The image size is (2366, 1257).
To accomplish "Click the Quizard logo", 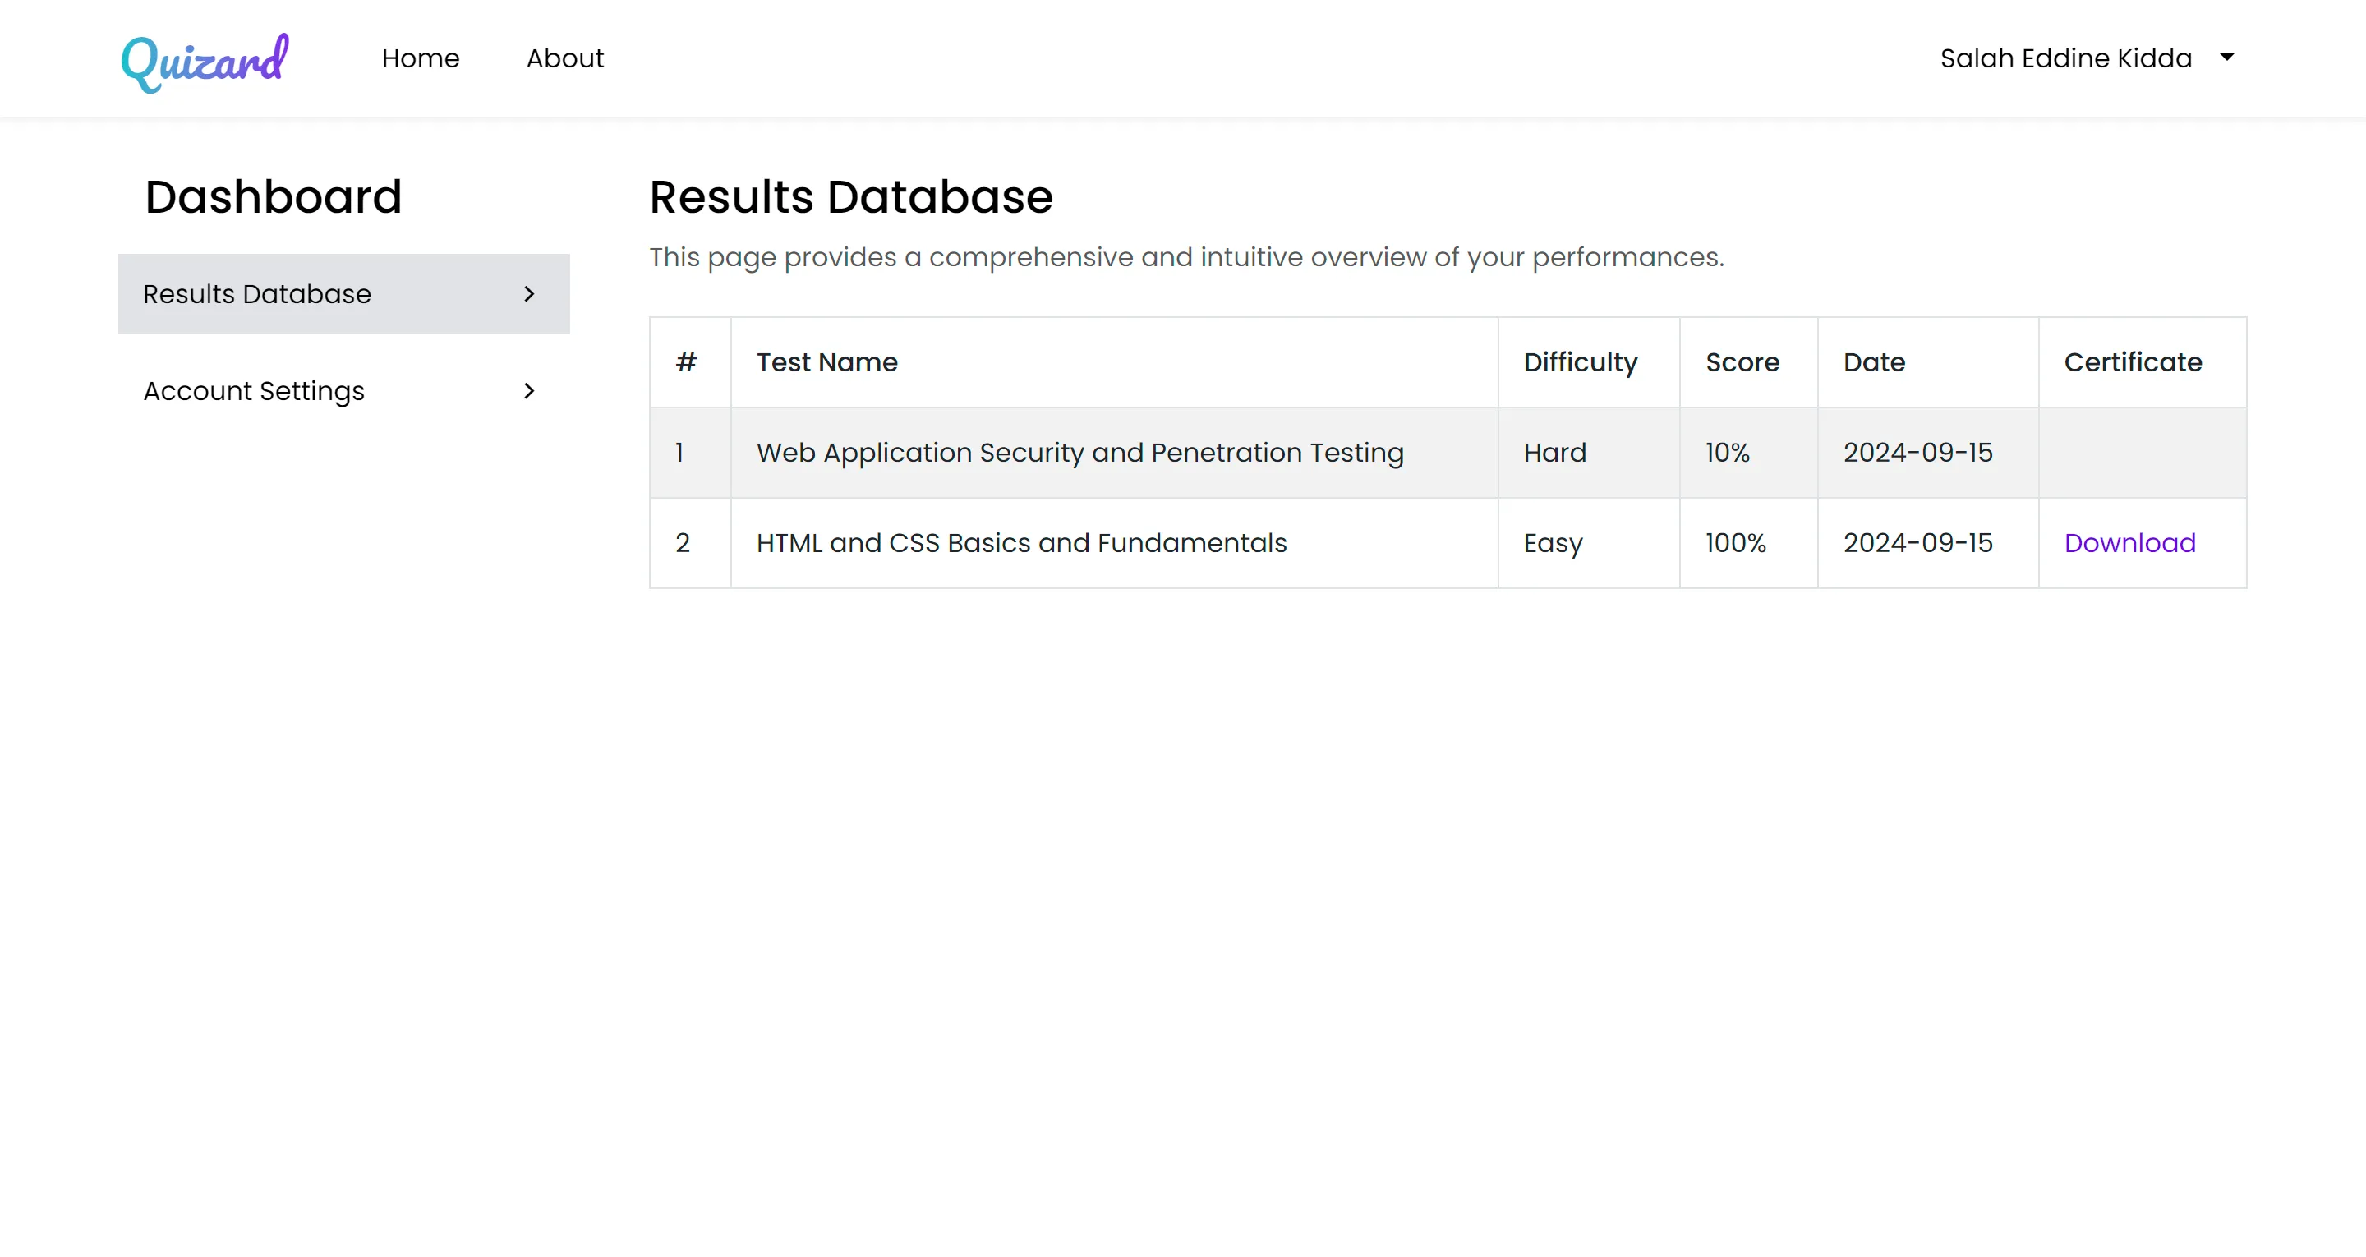I will coord(205,62).
